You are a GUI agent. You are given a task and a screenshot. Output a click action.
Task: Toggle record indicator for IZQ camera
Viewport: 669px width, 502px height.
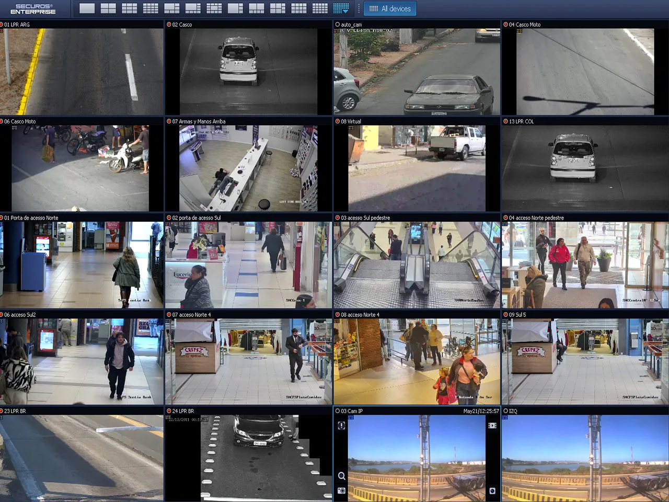pyautogui.click(x=505, y=411)
